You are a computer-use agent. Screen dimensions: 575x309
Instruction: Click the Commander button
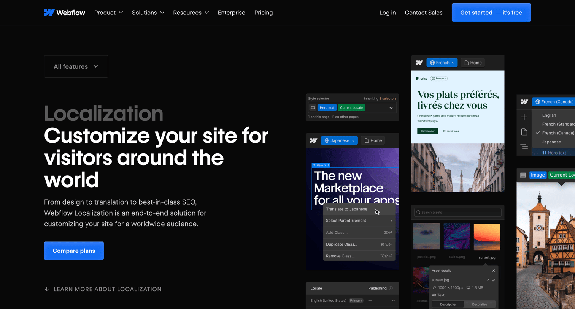point(427,131)
